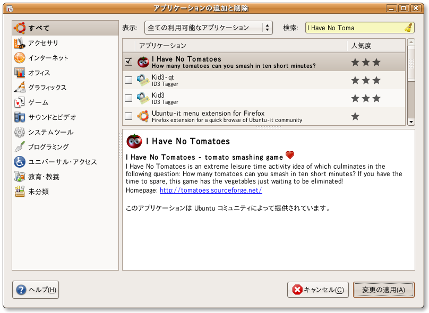Click the list scrollbar up arrow
Viewport: 429px width, 313px height.
(411, 42)
